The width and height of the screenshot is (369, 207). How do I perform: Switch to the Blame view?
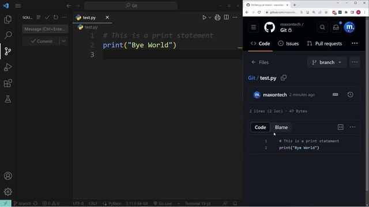(x=281, y=127)
